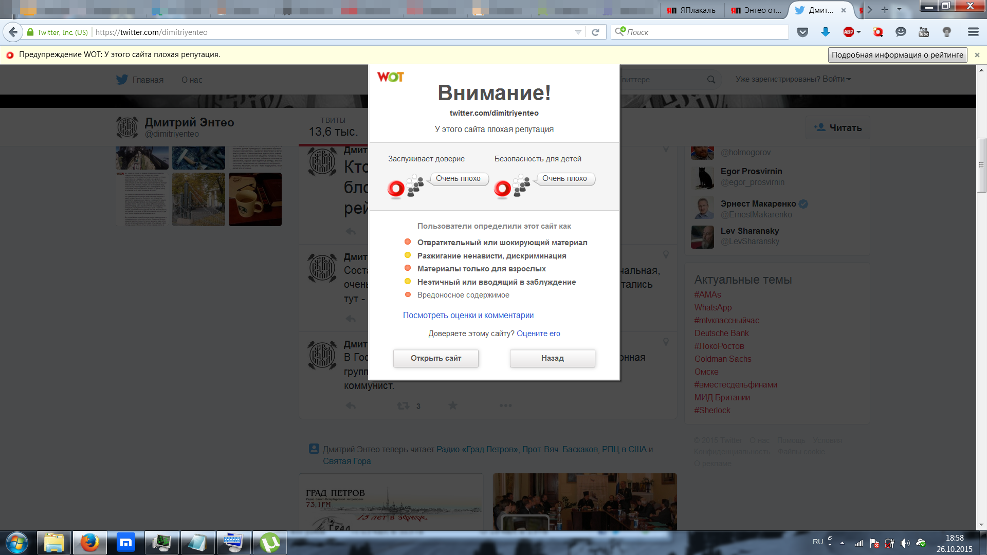Click the Twitter bird home icon
This screenshot has height=555, width=987.
(122, 80)
